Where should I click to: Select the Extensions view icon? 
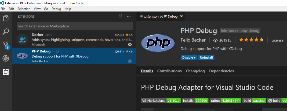pyautogui.click(x=6, y=72)
